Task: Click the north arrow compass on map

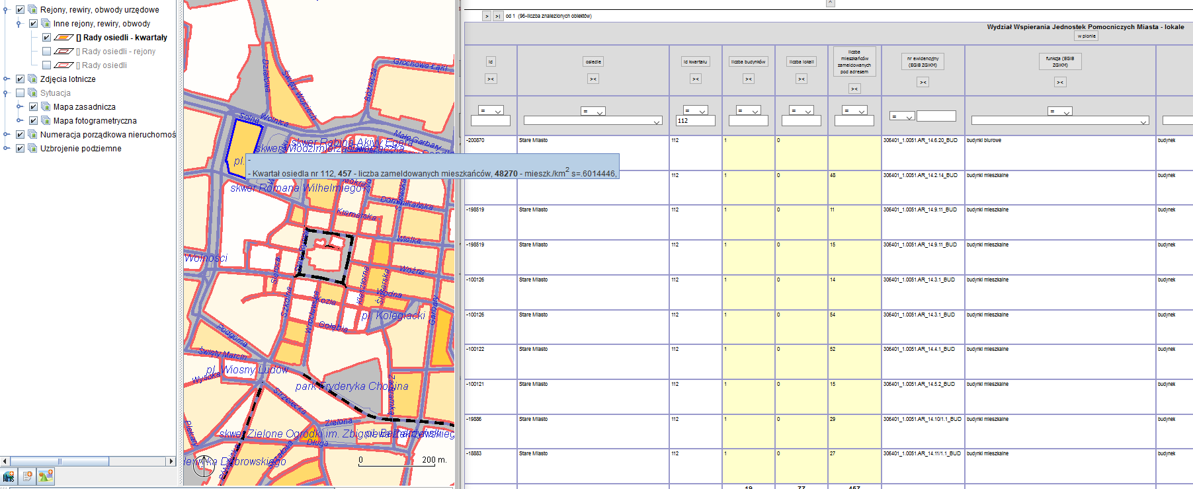Action: [204, 467]
